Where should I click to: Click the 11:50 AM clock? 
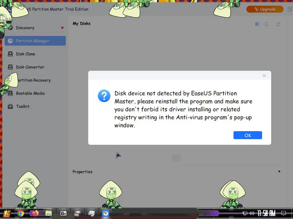[x=266, y=213]
